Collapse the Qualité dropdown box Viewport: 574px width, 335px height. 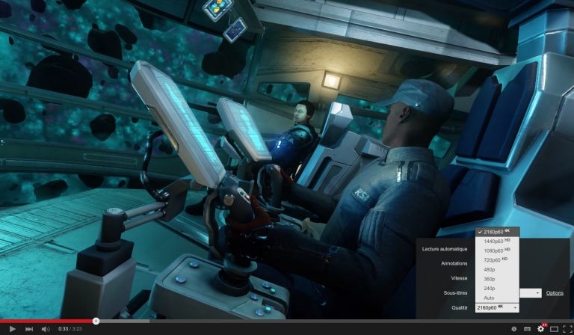click(497, 307)
